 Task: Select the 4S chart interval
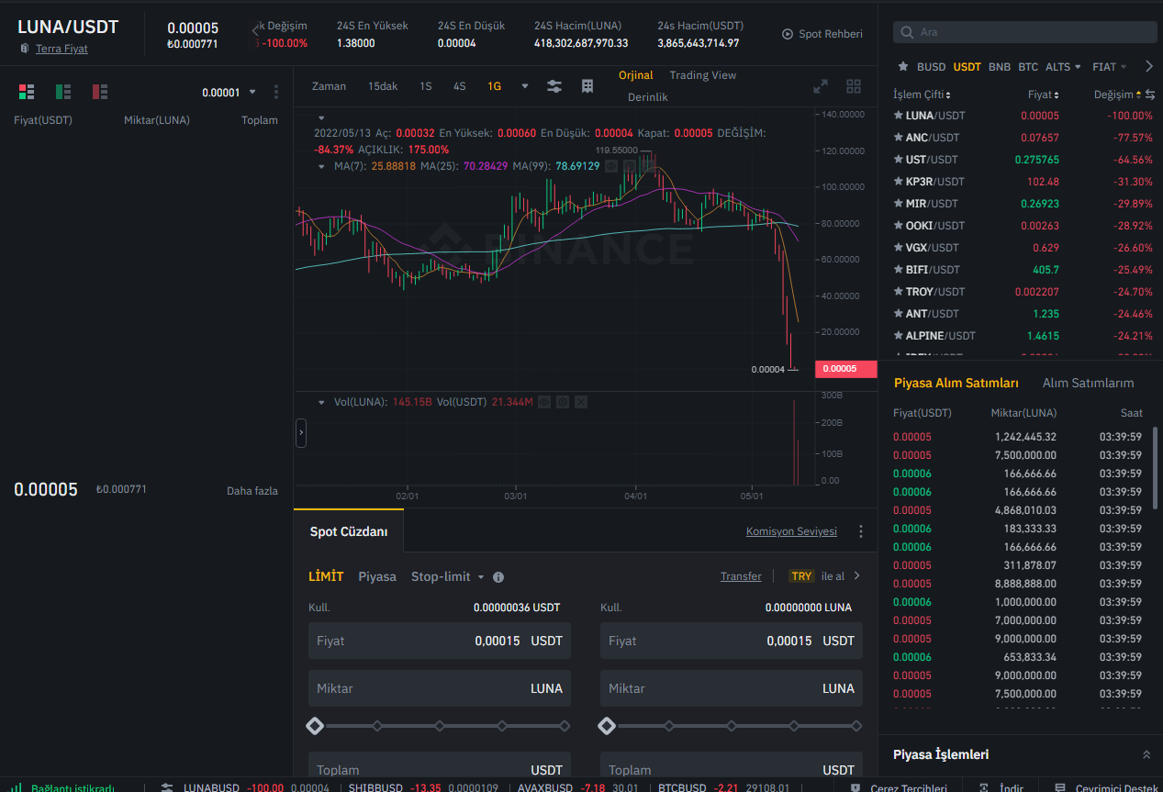459,86
